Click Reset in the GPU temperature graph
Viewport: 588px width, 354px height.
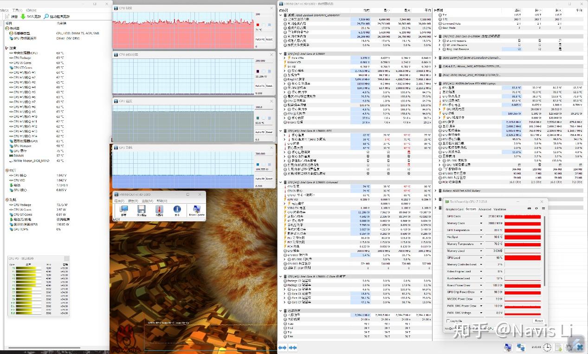269,132
